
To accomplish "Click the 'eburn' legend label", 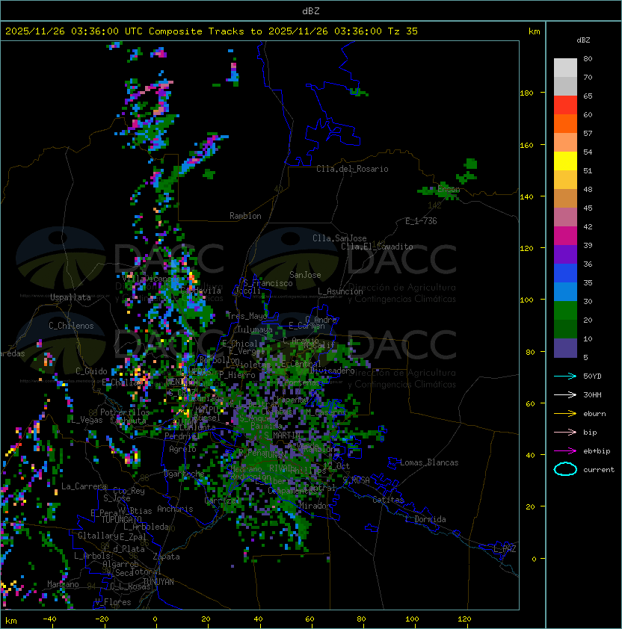I will (594, 414).
